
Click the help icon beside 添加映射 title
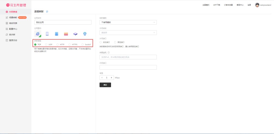[47, 12]
